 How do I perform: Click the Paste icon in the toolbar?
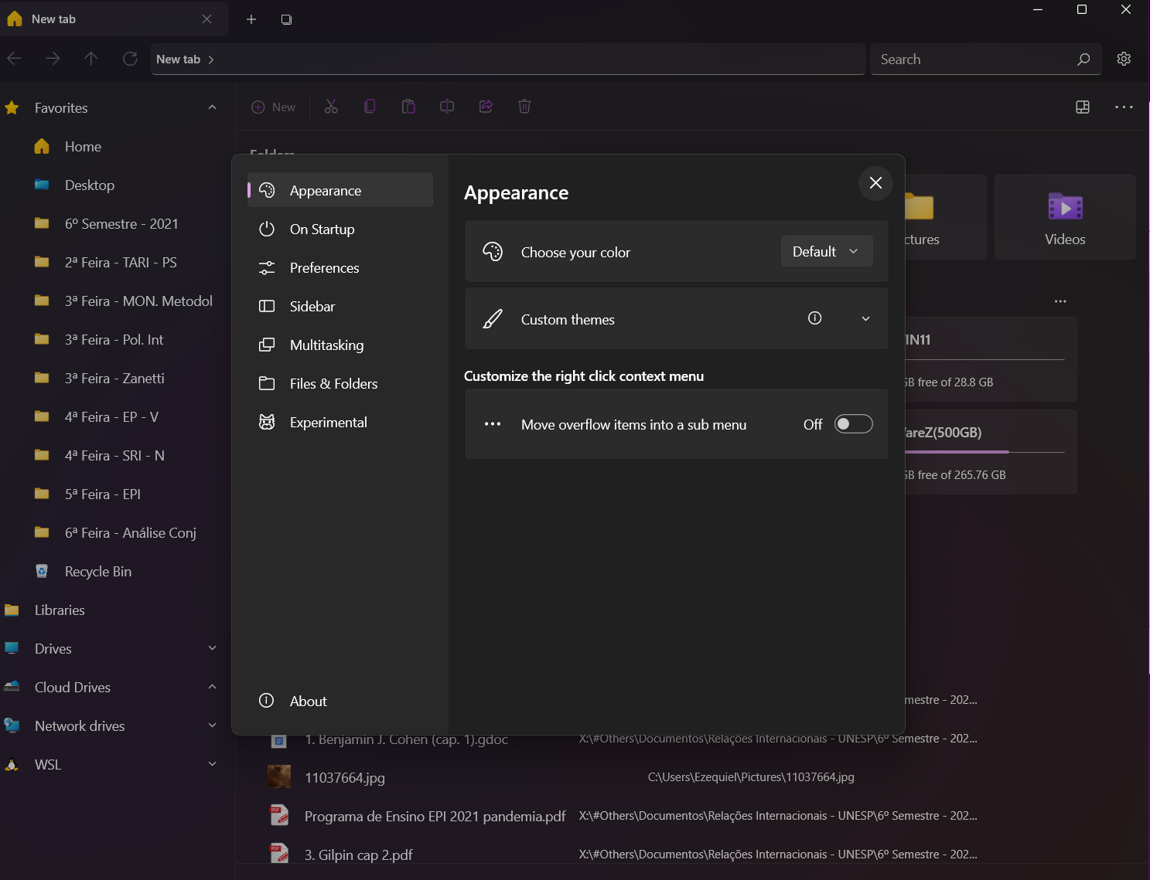coord(408,106)
